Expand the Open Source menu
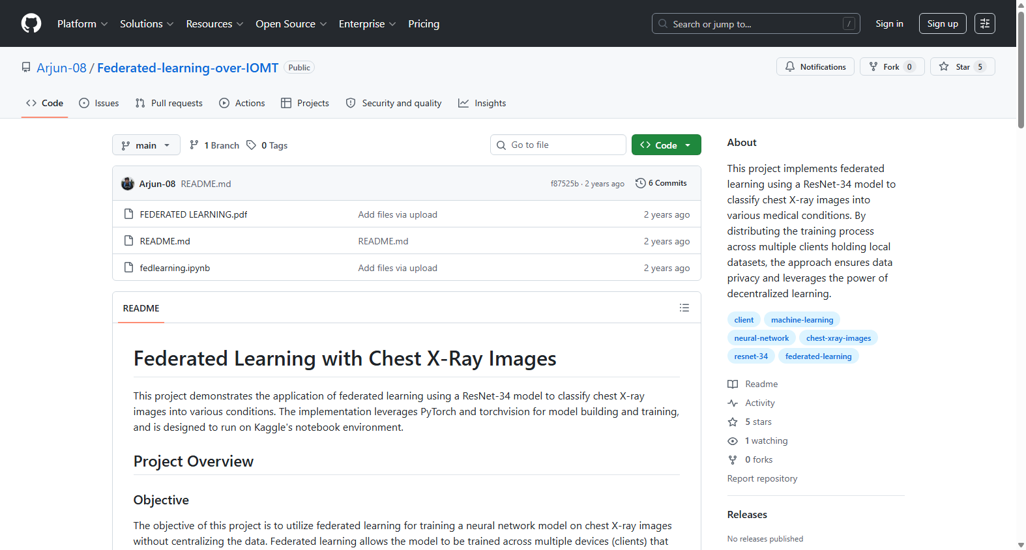The height and width of the screenshot is (550, 1026). click(x=291, y=23)
